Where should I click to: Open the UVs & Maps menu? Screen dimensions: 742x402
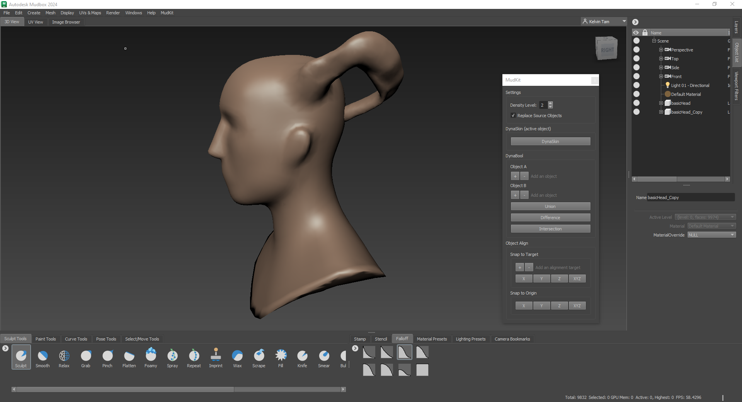pyautogui.click(x=90, y=13)
